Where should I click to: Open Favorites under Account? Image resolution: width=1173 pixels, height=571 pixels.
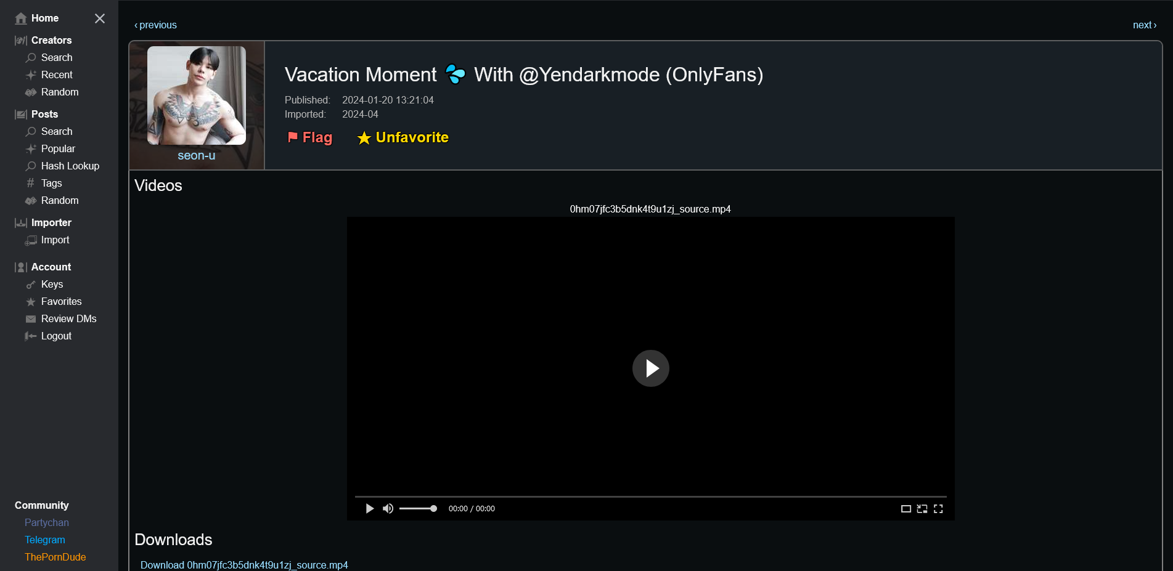pyautogui.click(x=61, y=302)
